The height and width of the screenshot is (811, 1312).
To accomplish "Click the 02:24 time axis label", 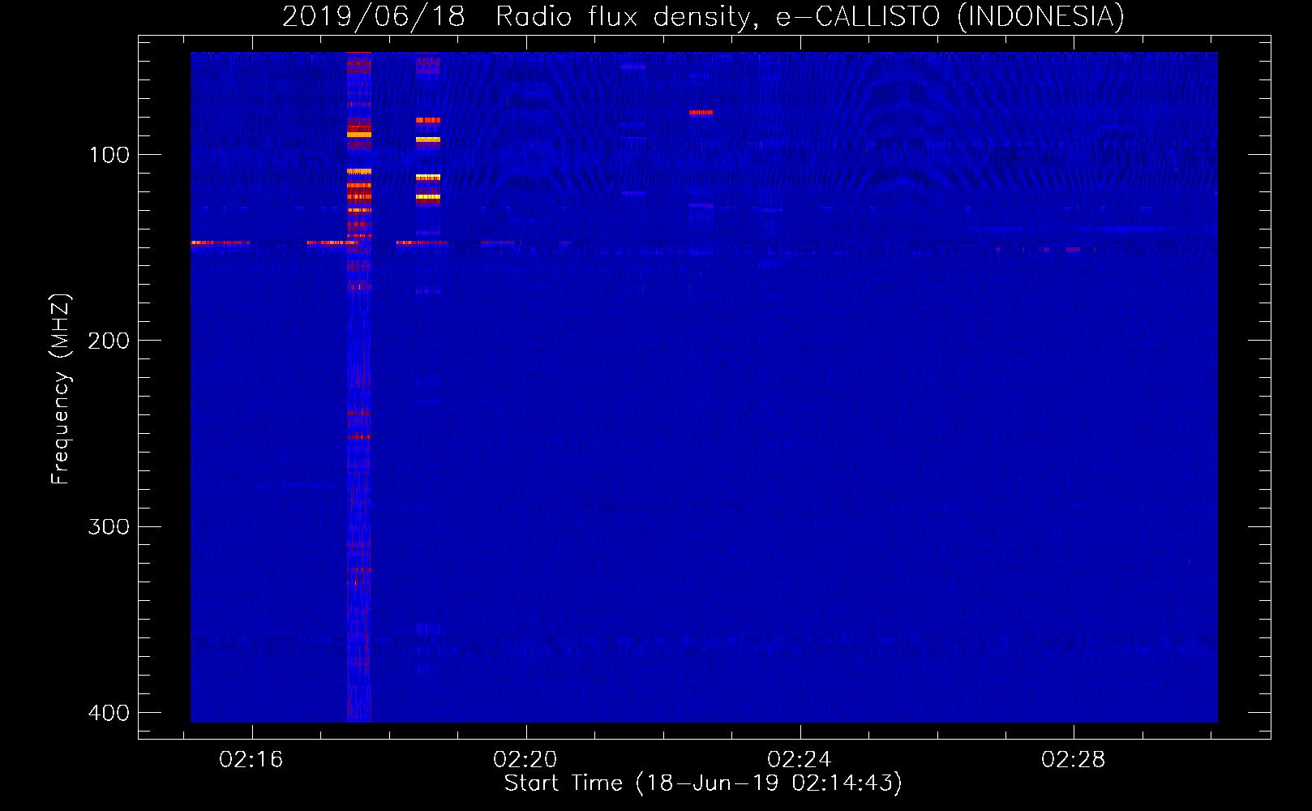I will [x=800, y=760].
